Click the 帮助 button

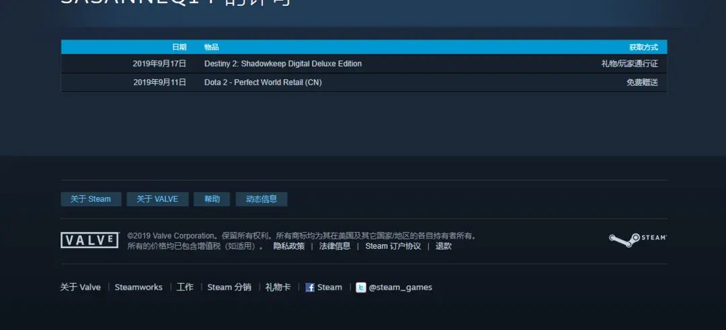tap(212, 199)
